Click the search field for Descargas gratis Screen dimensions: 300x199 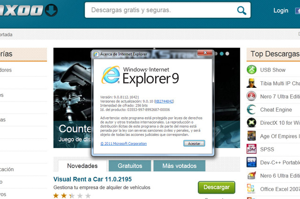click(x=159, y=10)
